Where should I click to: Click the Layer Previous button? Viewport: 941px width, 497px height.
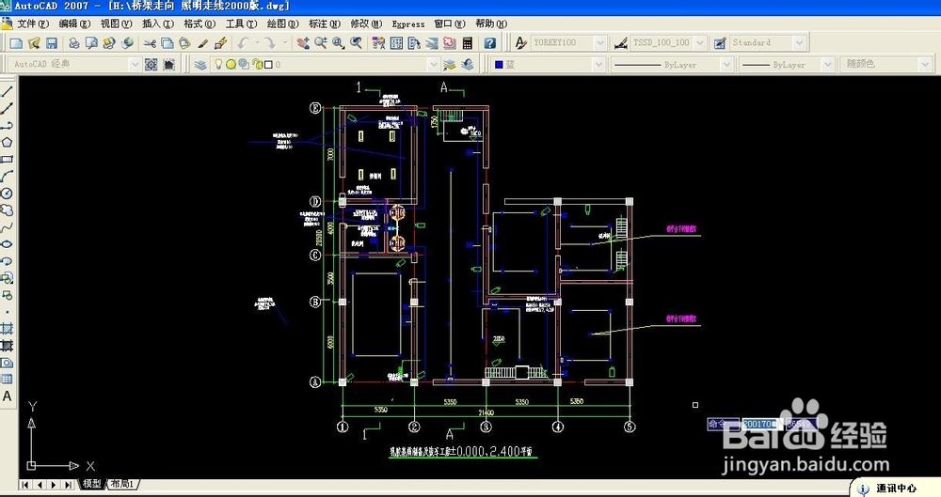(468, 64)
